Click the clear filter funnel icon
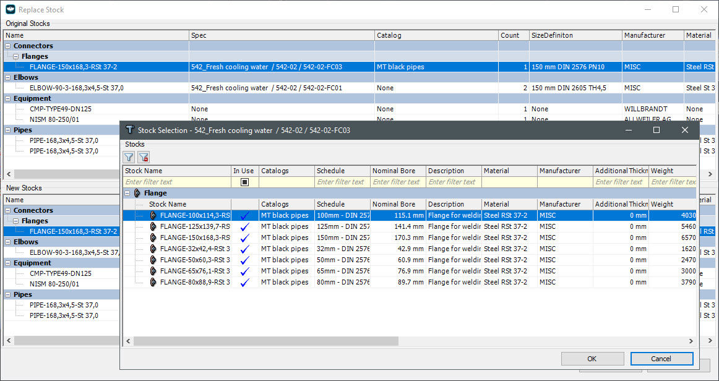Screen dimensions: 719x381 coord(144,157)
